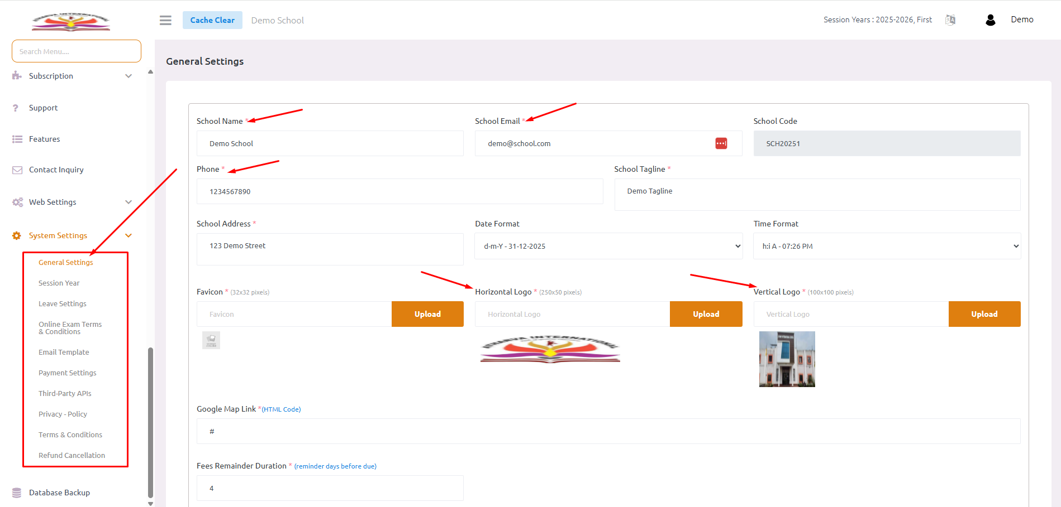Viewport: 1061px width, 507px height.
Task: Open the Third-Party APIs settings page
Action: pos(65,393)
